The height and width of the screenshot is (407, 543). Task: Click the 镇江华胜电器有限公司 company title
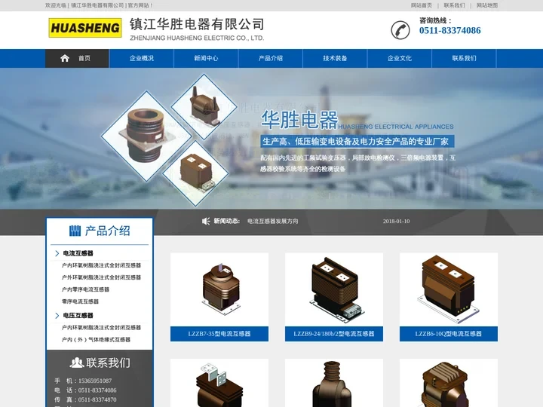coord(197,24)
